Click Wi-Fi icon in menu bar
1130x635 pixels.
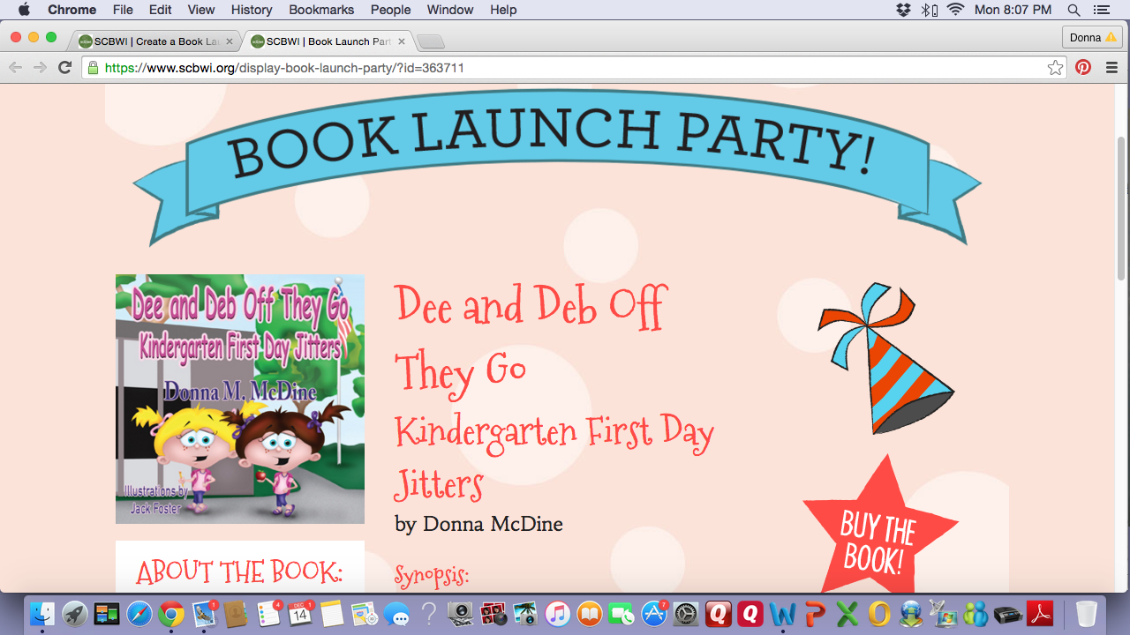coord(954,10)
